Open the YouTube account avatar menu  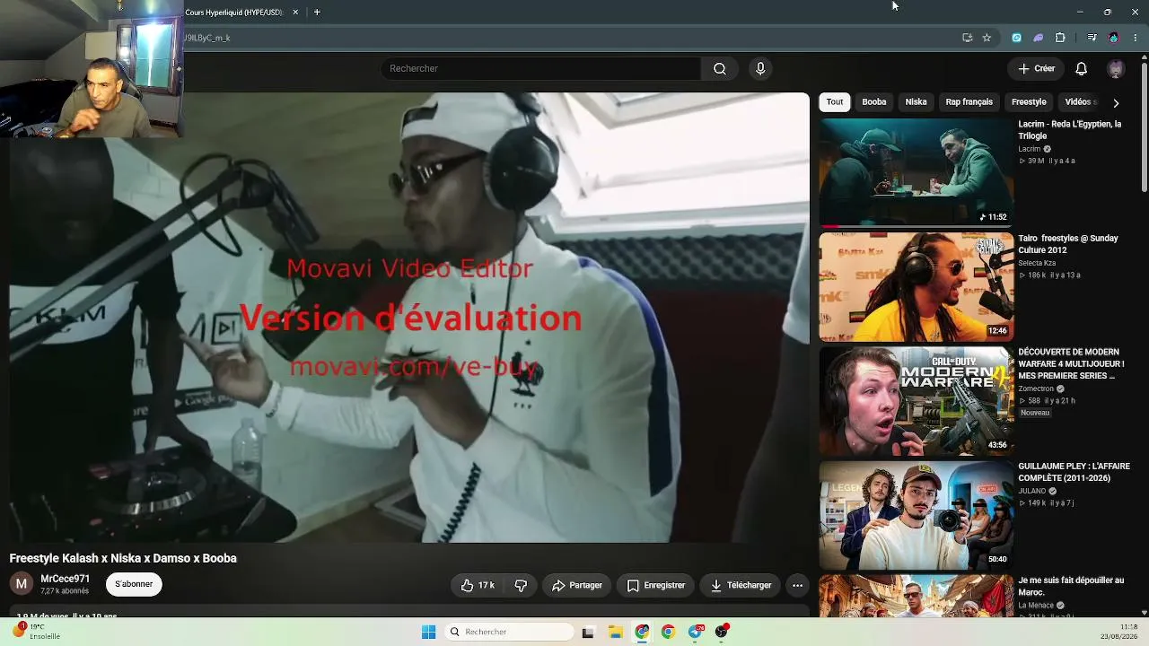click(x=1116, y=69)
